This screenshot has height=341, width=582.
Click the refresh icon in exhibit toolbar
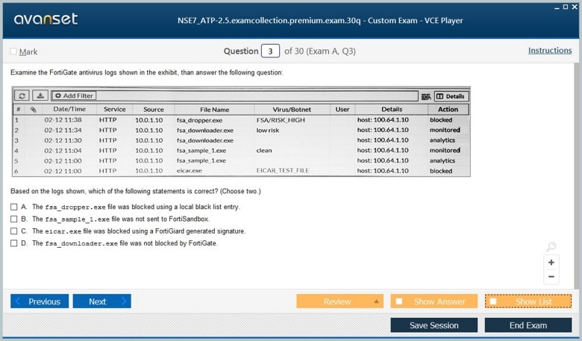pyautogui.click(x=22, y=96)
